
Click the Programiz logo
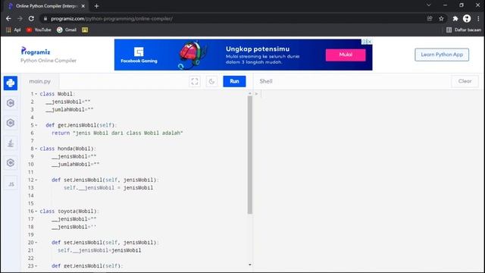click(x=36, y=52)
